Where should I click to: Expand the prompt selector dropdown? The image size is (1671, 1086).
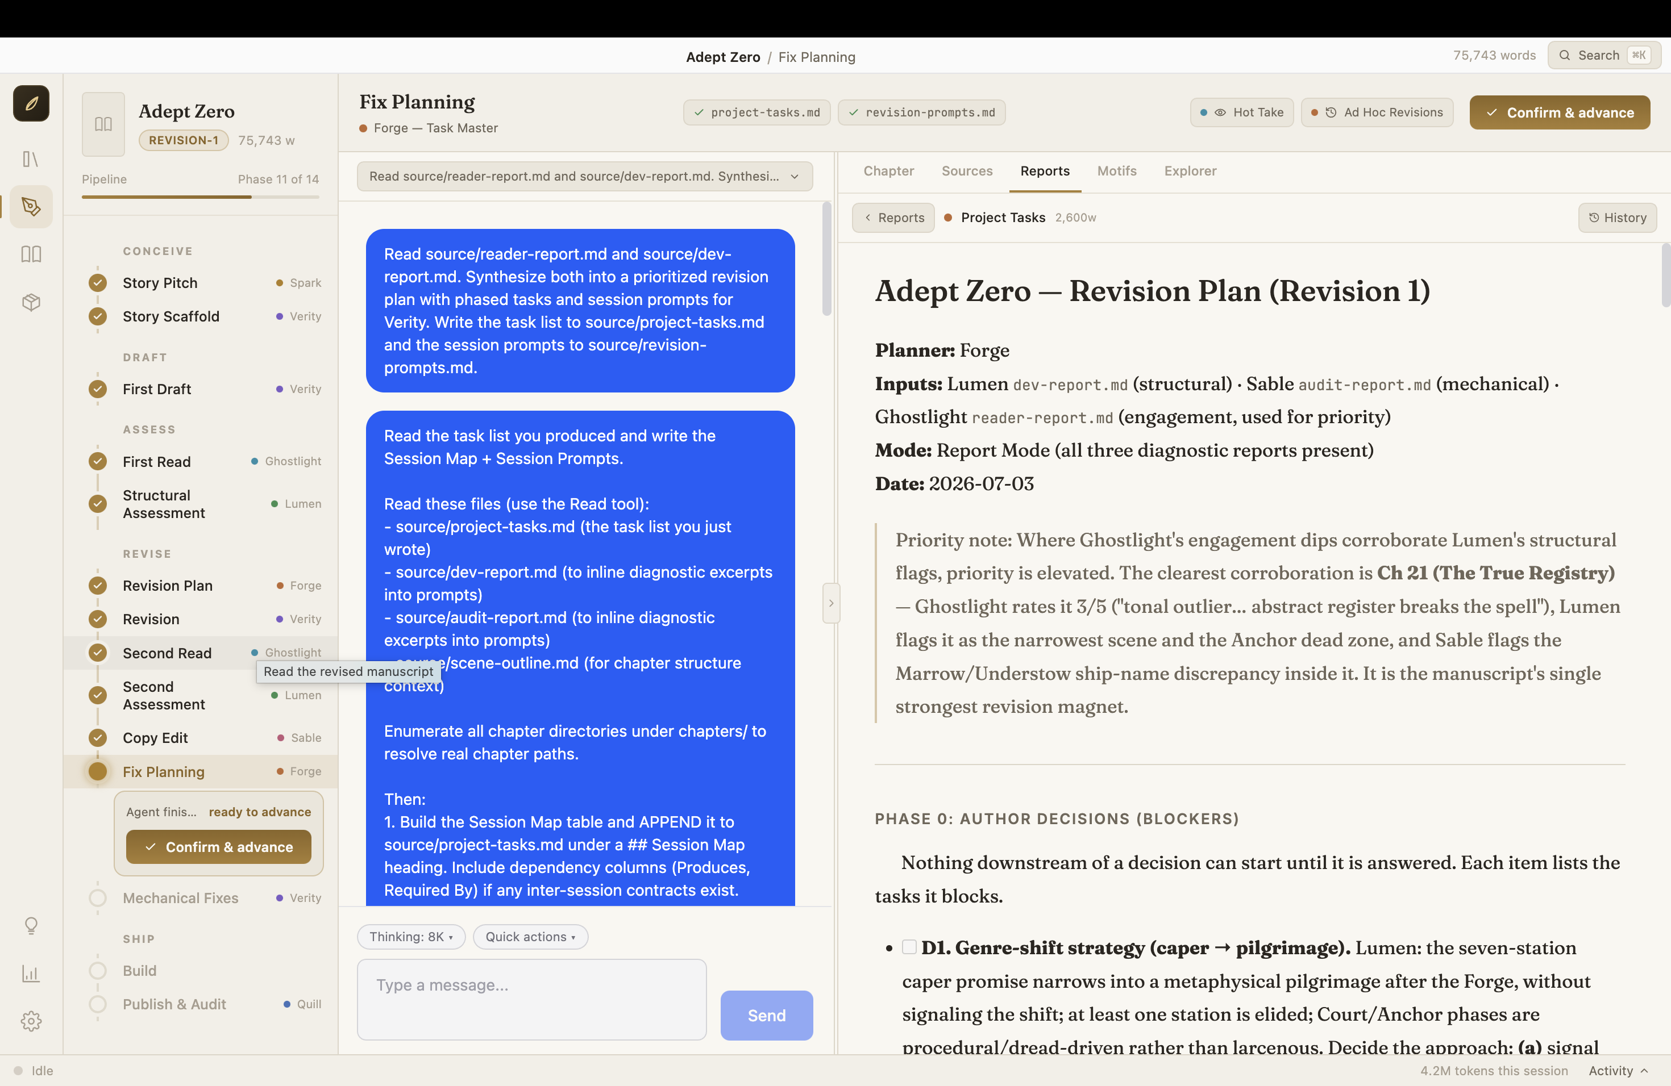[x=585, y=176]
